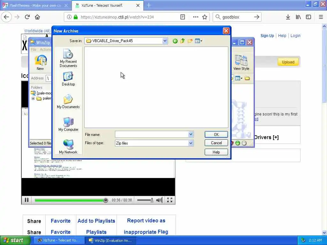Image resolution: width=327 pixels, height=245 pixels.
Task: Click the yellow Upload button
Action: [288, 62]
